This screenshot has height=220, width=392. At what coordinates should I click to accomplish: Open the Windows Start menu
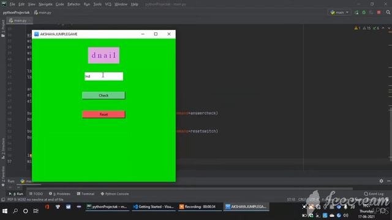(x=4, y=211)
